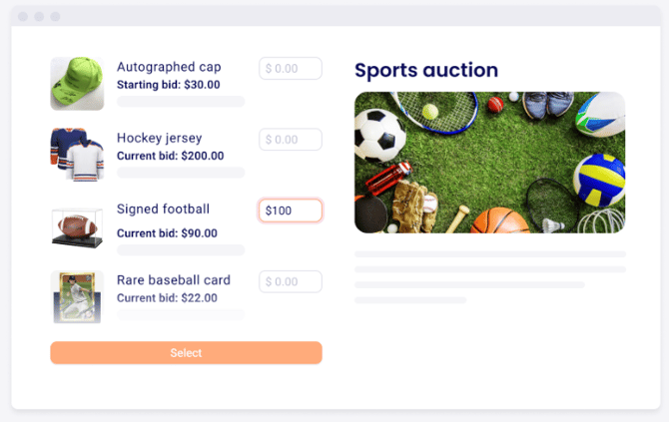This screenshot has height=422, width=669.
Task: Click the first window control dot
Action: click(23, 17)
